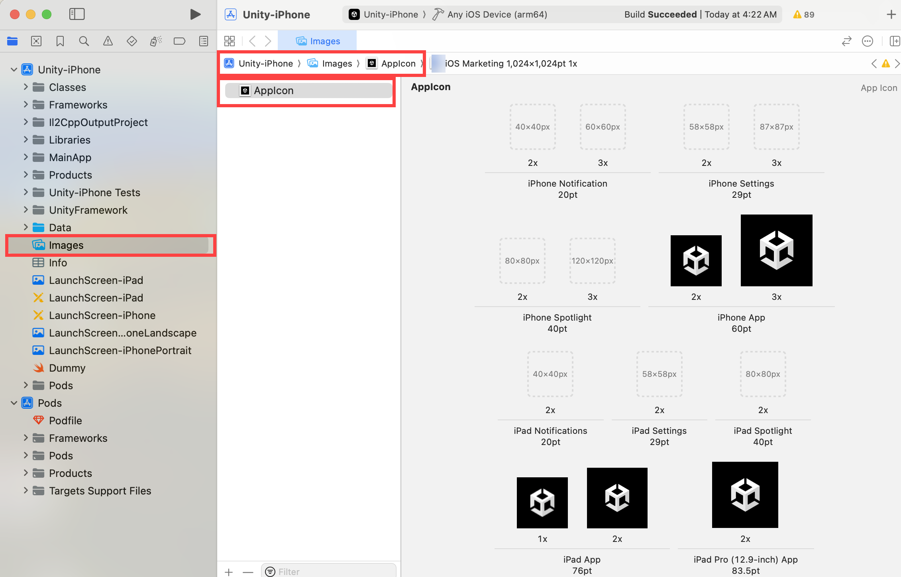
Task: Select the iPhone App 3x icon thumbnail
Action: (x=776, y=250)
